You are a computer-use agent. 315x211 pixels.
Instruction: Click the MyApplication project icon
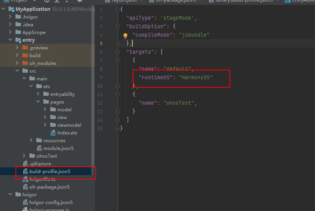(x=11, y=9)
